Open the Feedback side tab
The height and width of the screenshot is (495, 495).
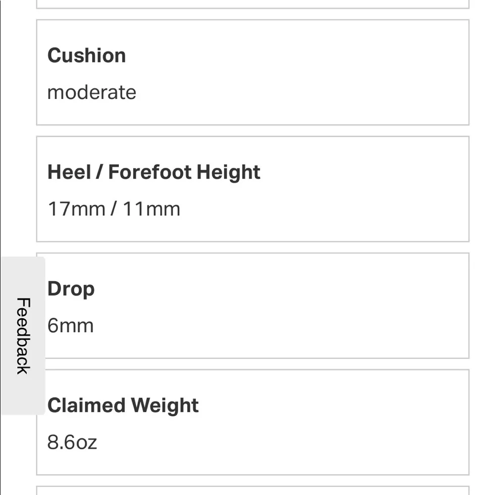[23, 336]
